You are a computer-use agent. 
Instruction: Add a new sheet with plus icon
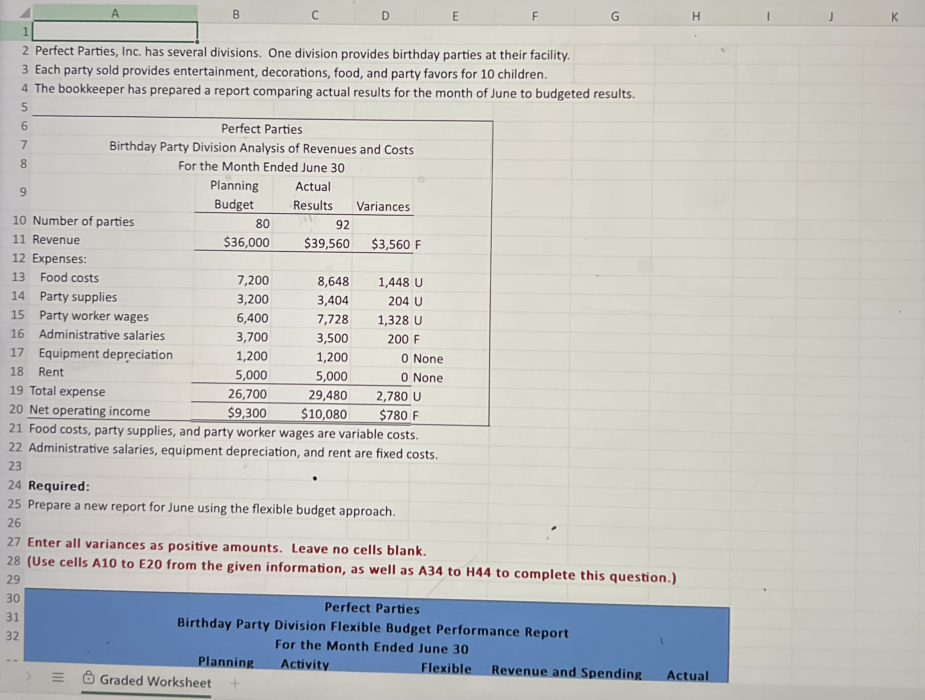tap(235, 683)
